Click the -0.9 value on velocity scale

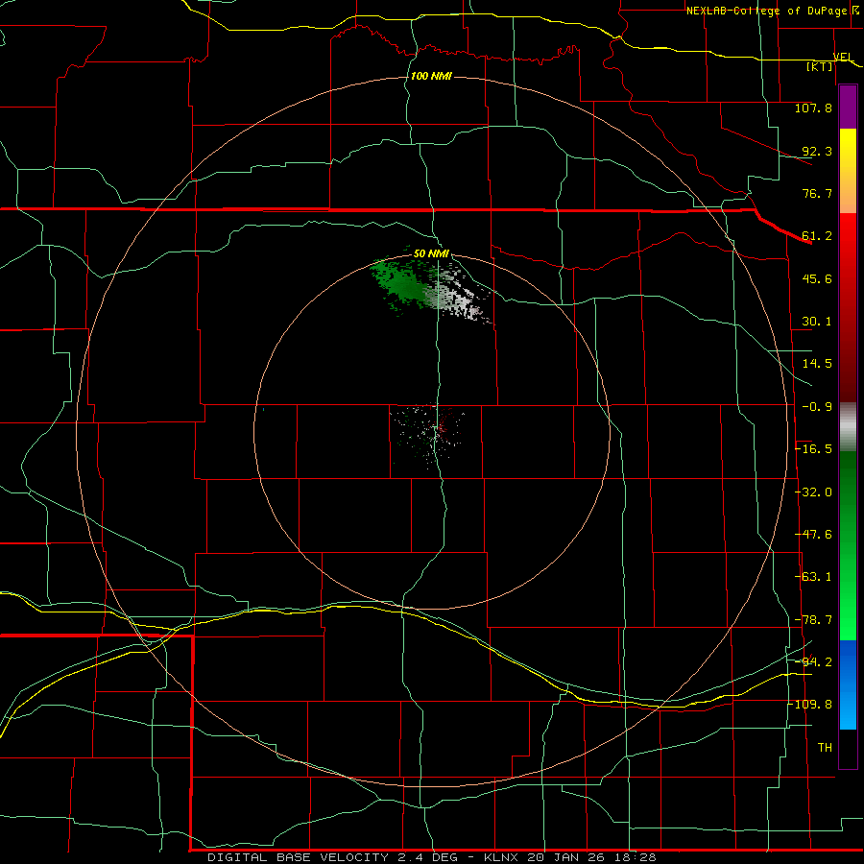click(817, 407)
